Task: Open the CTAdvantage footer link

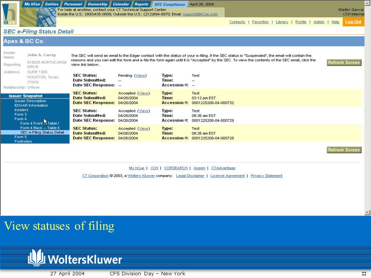Action: [x=223, y=168]
